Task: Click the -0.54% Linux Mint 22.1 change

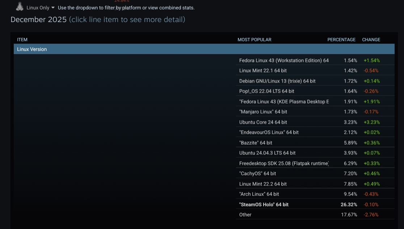Action: pos(371,71)
